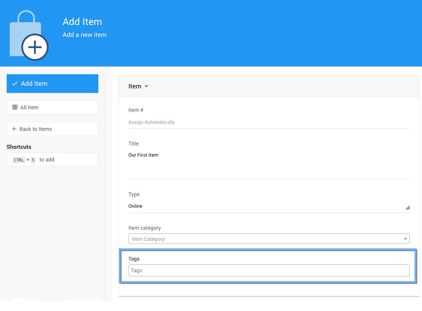Click the Item Category combo box placeholder
The height and width of the screenshot is (311, 422).
148,239
